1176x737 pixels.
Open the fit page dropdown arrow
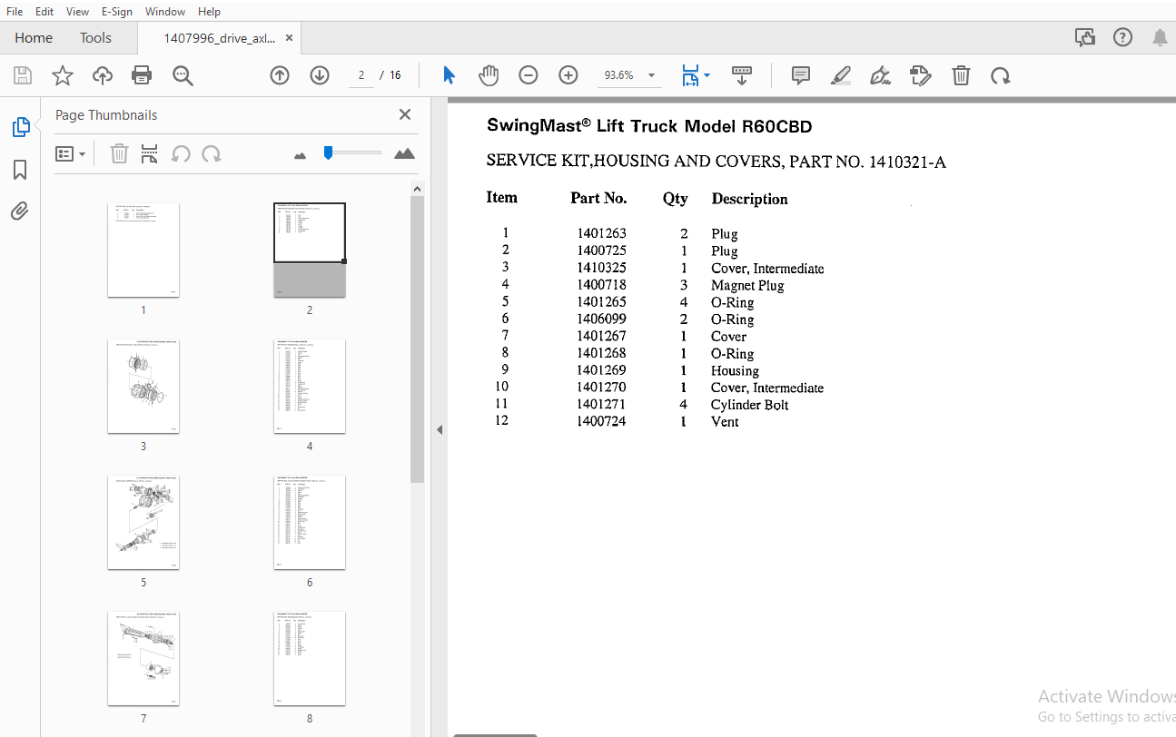click(707, 75)
